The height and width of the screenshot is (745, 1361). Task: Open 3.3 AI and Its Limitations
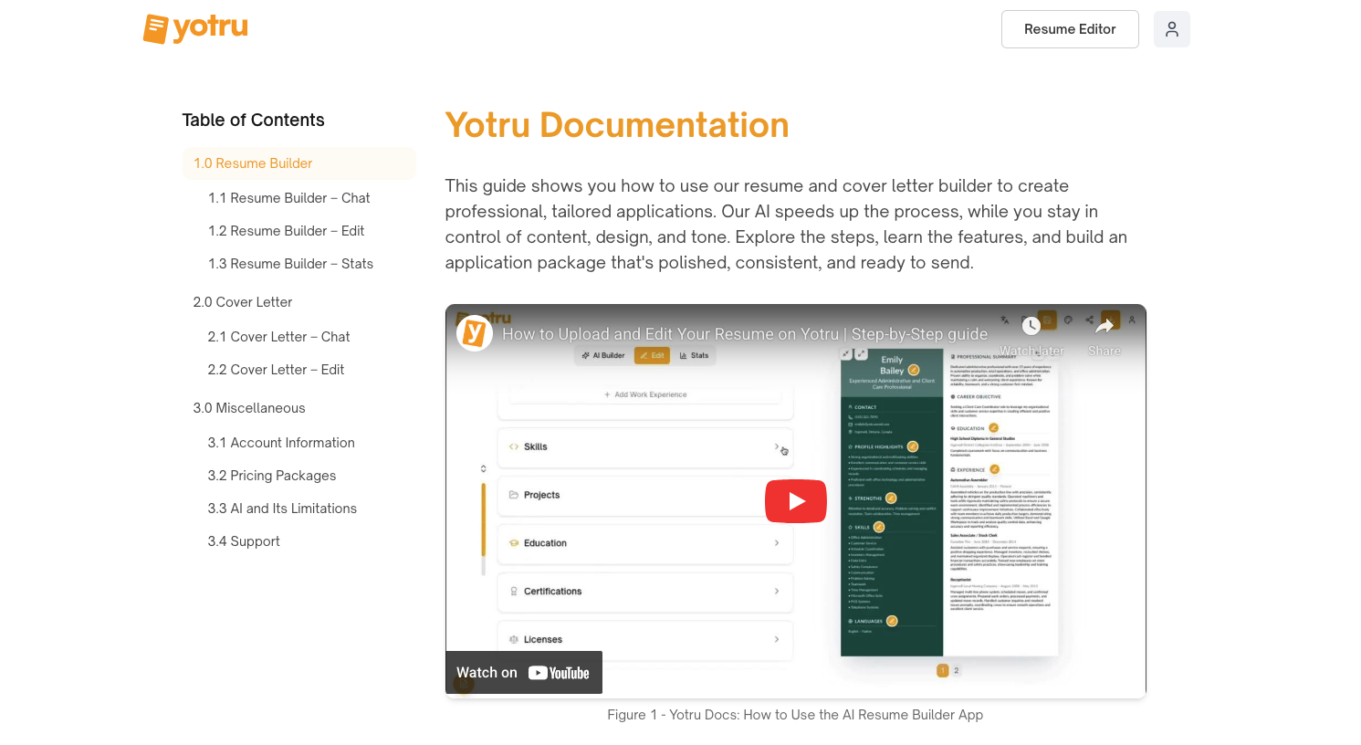pyautogui.click(x=282, y=509)
